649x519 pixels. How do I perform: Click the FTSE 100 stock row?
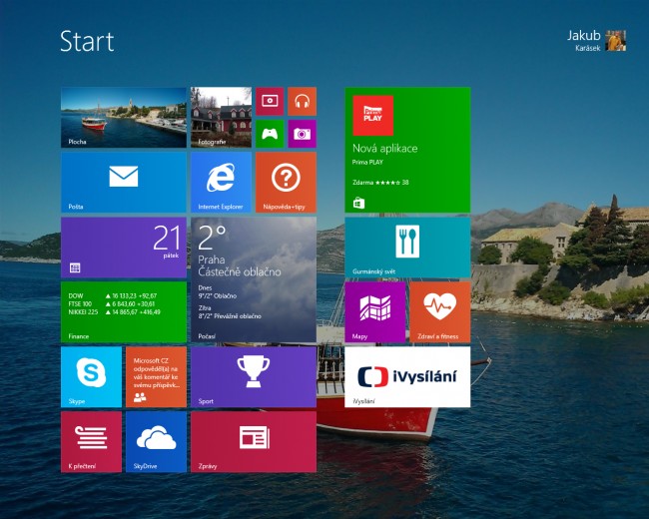coord(112,303)
